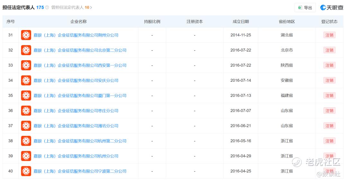Click the 企业名称 column header

coord(78,21)
